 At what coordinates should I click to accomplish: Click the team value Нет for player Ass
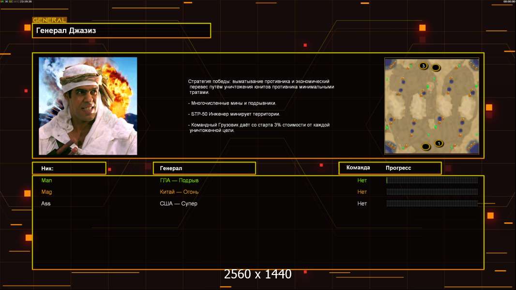[362, 203]
